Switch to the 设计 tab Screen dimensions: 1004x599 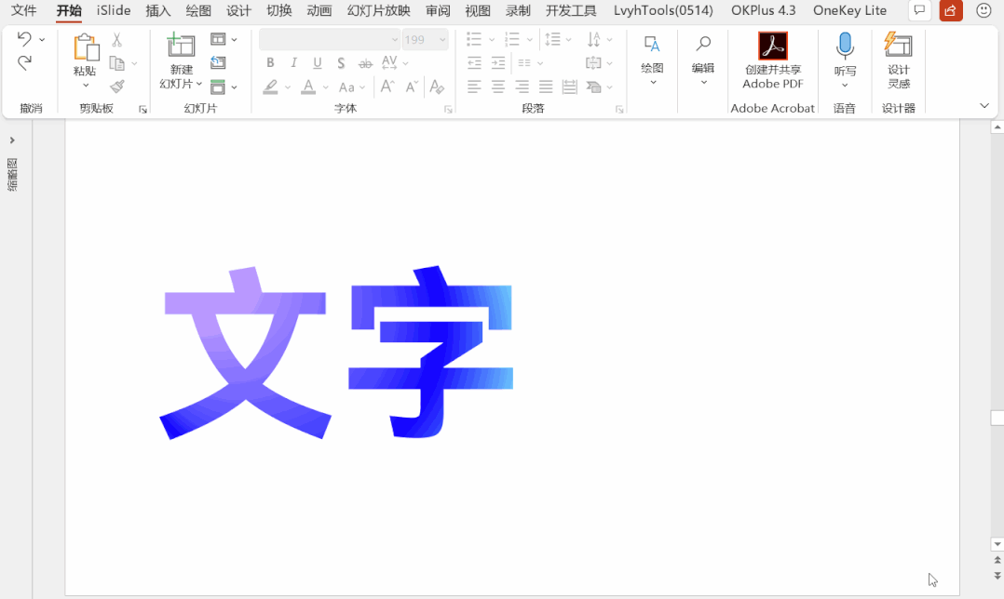click(x=238, y=10)
